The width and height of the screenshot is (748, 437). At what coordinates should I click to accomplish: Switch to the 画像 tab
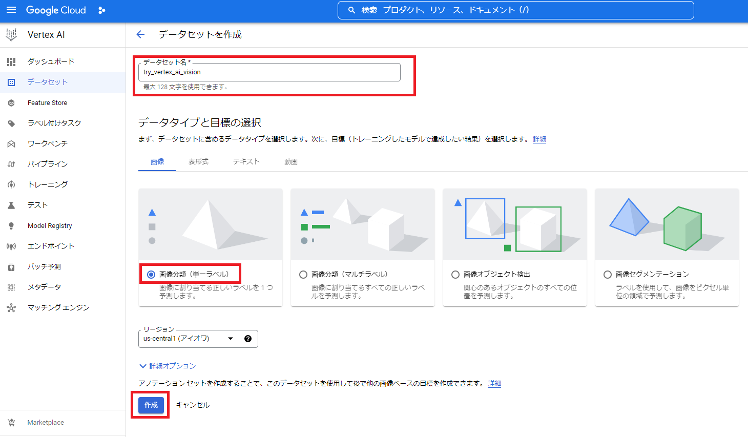pyautogui.click(x=157, y=161)
